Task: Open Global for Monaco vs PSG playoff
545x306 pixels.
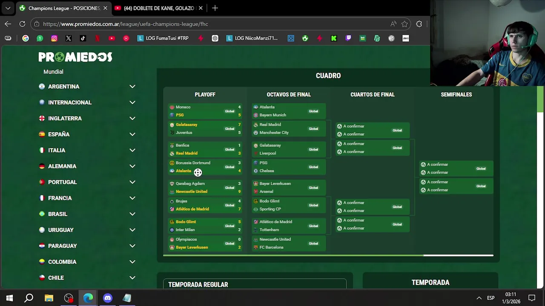Action: tap(229, 111)
